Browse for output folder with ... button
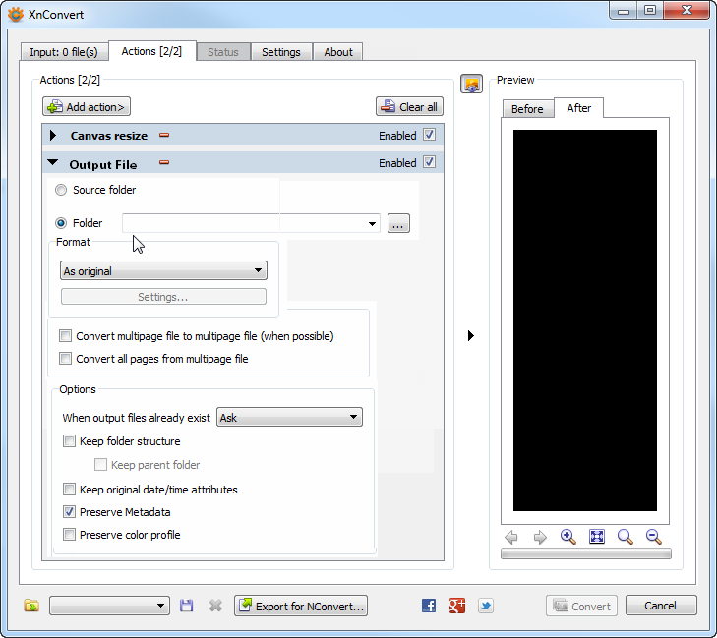The height and width of the screenshot is (638, 717). 398,223
